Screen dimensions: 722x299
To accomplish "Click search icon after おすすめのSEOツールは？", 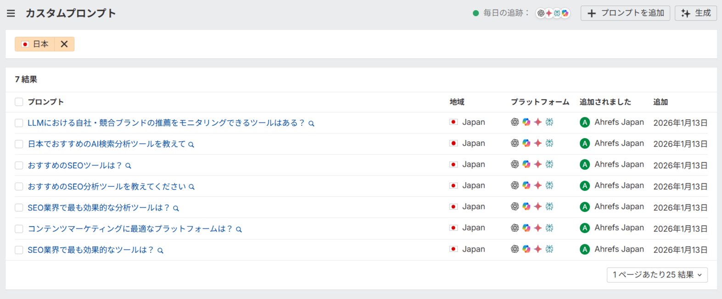I will pos(129,166).
